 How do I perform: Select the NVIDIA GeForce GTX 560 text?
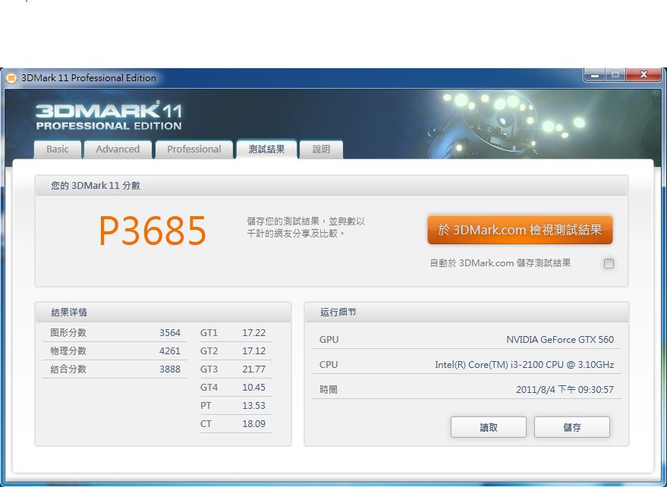[x=560, y=340]
